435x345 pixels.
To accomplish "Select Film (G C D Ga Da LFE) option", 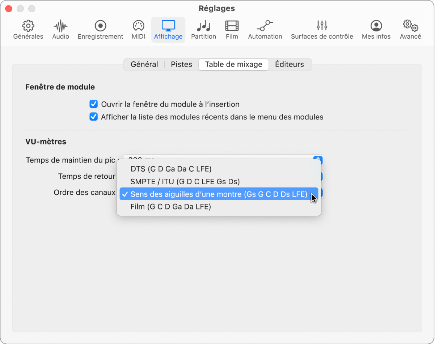I will (x=170, y=207).
